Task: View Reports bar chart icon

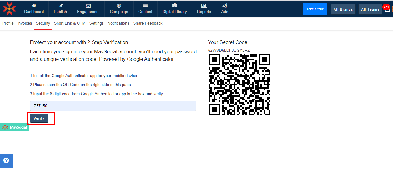Action: click(x=204, y=6)
